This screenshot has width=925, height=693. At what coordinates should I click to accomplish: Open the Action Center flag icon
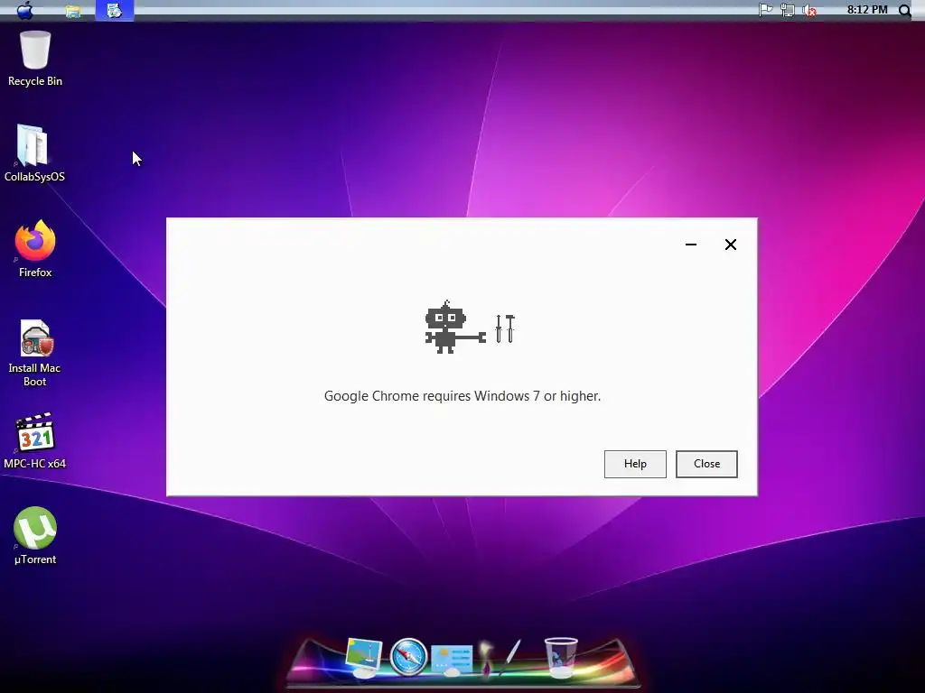tap(765, 10)
